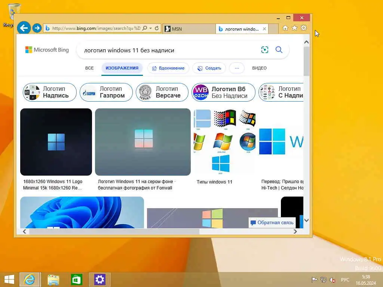Select the ВИДЕО search category
Viewport: 383px width, 287px height.
(260, 68)
